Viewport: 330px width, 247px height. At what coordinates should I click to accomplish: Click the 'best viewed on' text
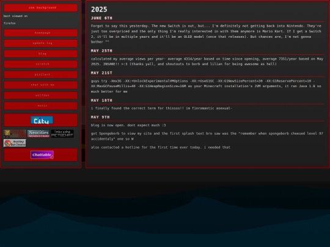coord(15,16)
